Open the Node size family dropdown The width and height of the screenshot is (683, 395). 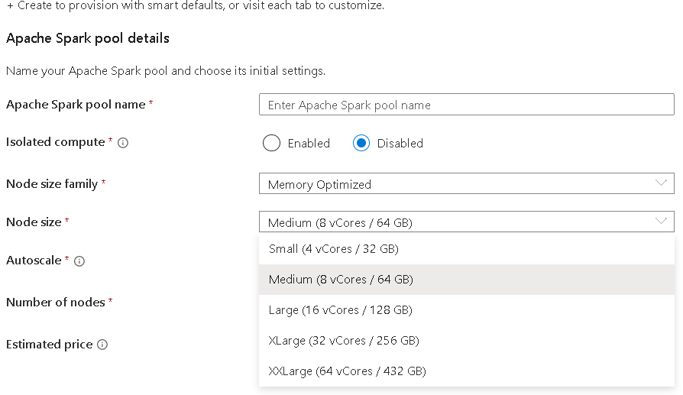point(466,184)
